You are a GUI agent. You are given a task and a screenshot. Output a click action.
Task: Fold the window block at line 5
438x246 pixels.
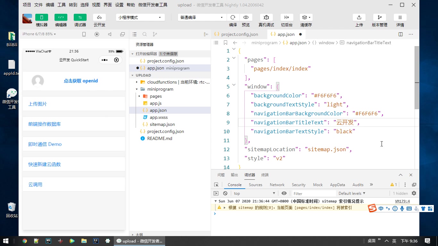tap(234, 85)
